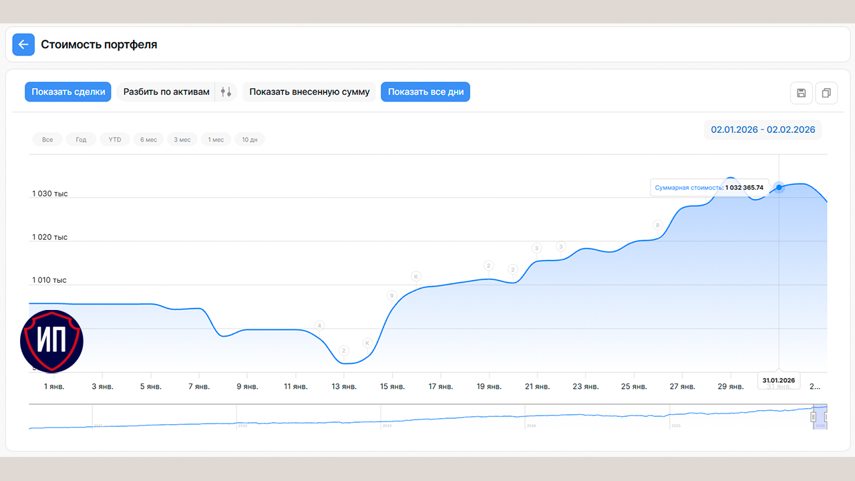Open asset split settings sliders icon
The image size is (855, 481).
pyautogui.click(x=226, y=92)
